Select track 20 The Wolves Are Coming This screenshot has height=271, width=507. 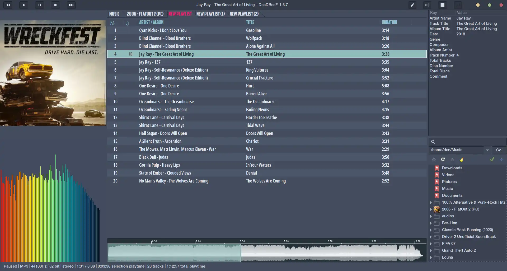coord(267,181)
